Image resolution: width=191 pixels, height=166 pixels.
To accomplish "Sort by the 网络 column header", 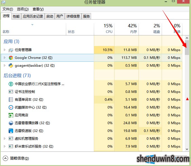I will coord(172,29).
